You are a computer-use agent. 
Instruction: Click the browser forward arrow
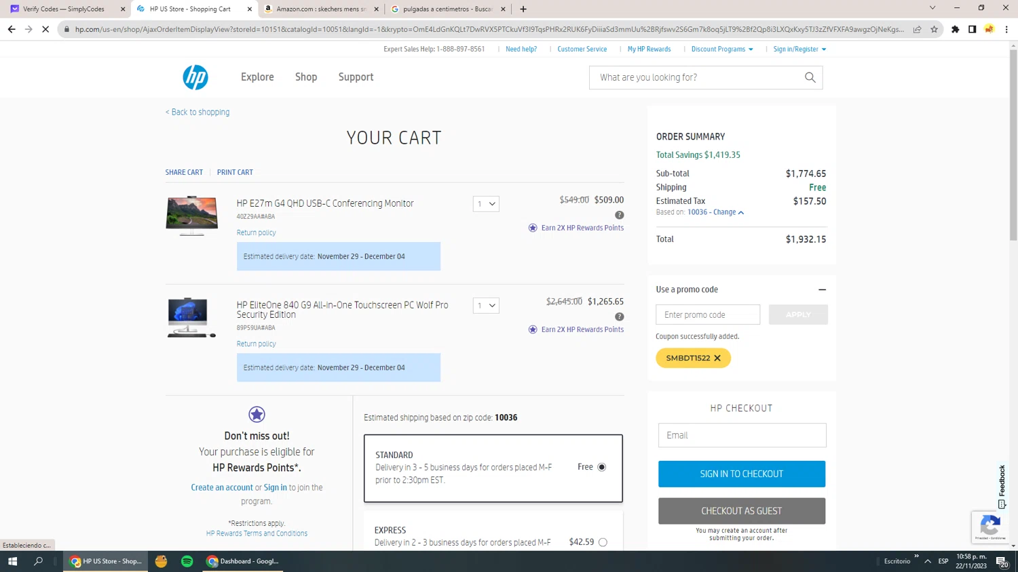coord(29,29)
